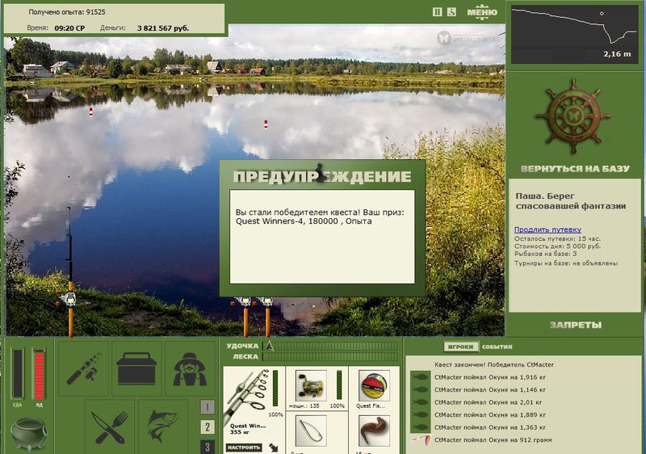
Task: Switch to the СОБЫТИЯ tab
Action: (497, 347)
